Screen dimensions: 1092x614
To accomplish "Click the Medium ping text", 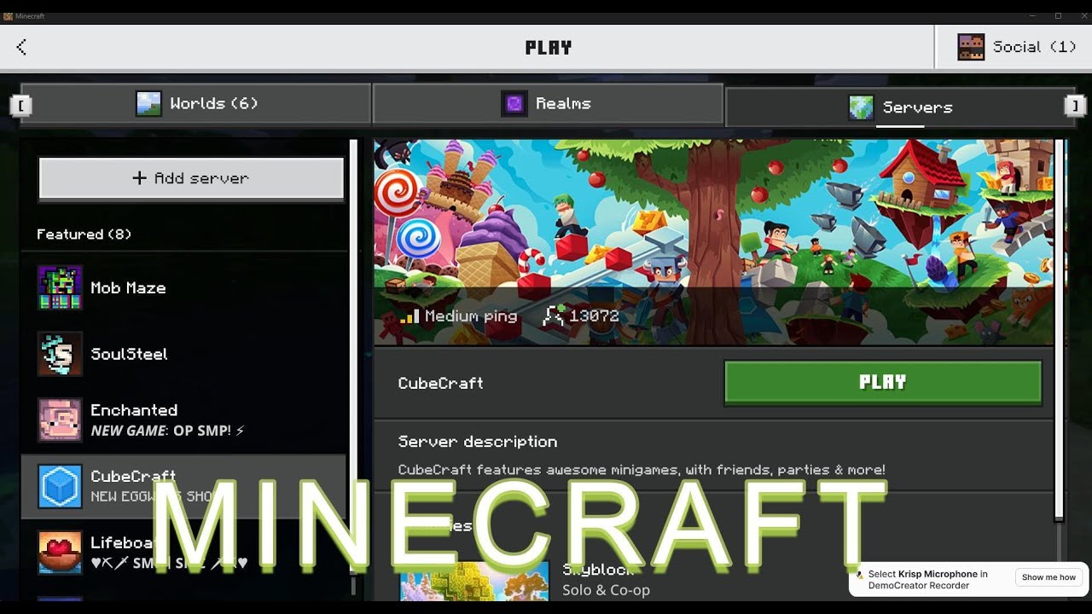I will [471, 316].
